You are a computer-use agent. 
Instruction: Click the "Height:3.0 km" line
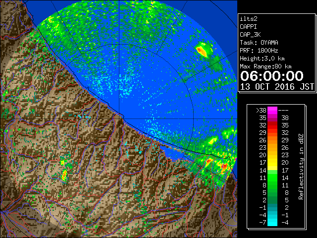click(x=262, y=59)
